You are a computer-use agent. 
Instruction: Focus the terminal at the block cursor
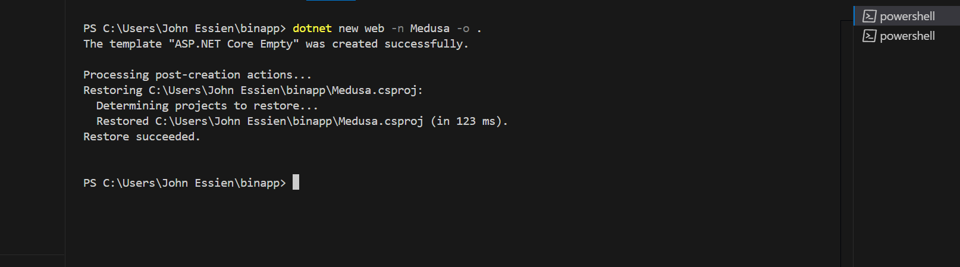[296, 182]
